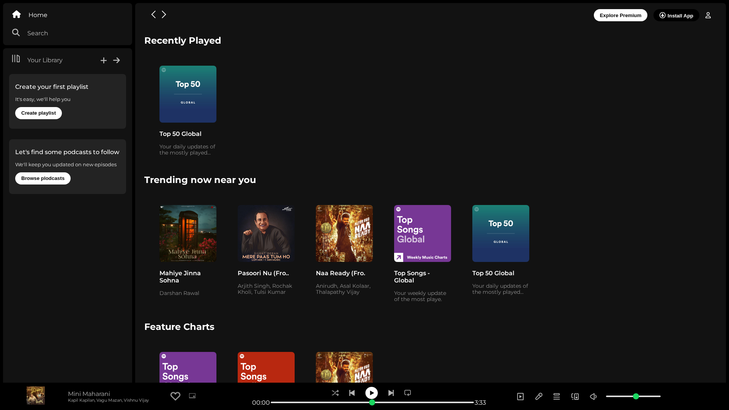
Task: Click Create your first playlist heading
Action: tap(52, 87)
